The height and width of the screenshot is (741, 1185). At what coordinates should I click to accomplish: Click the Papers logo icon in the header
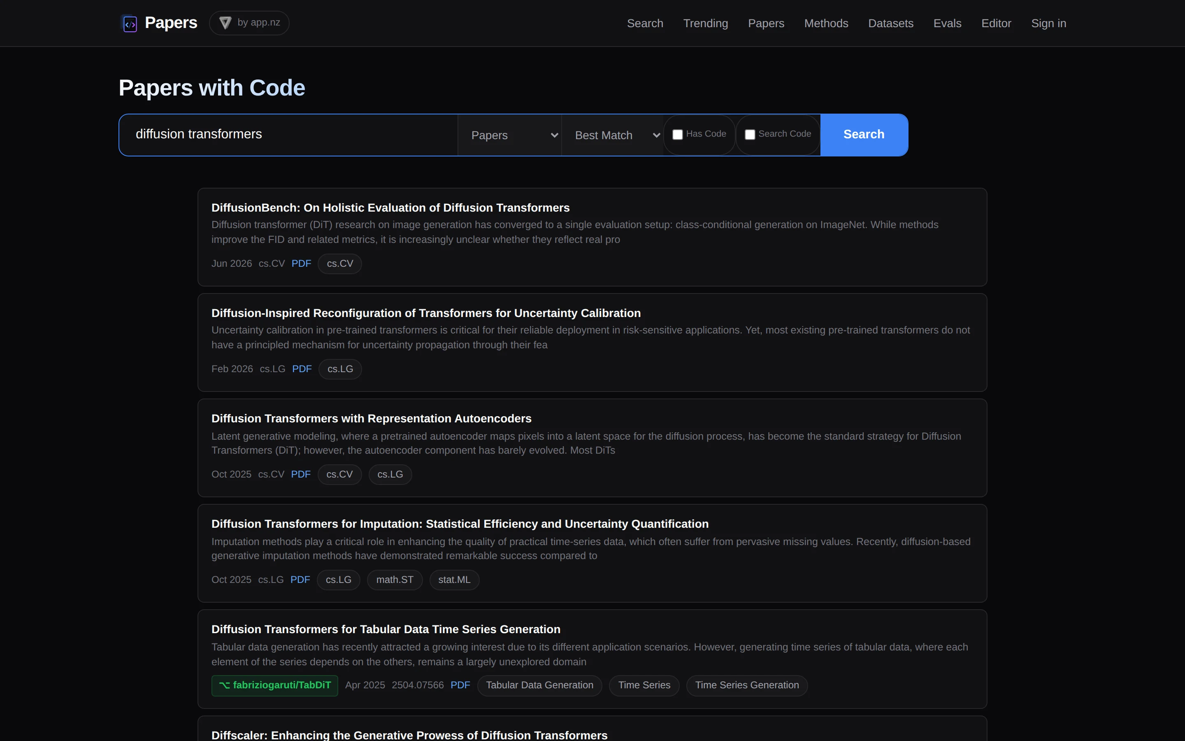(x=130, y=23)
